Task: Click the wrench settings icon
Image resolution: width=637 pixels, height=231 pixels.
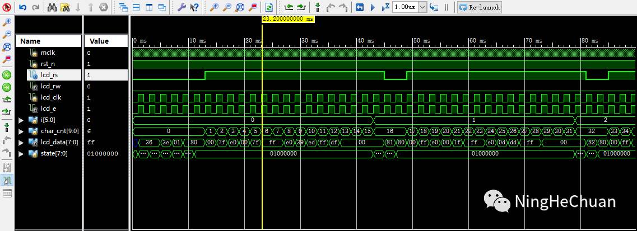Action: click(x=182, y=7)
